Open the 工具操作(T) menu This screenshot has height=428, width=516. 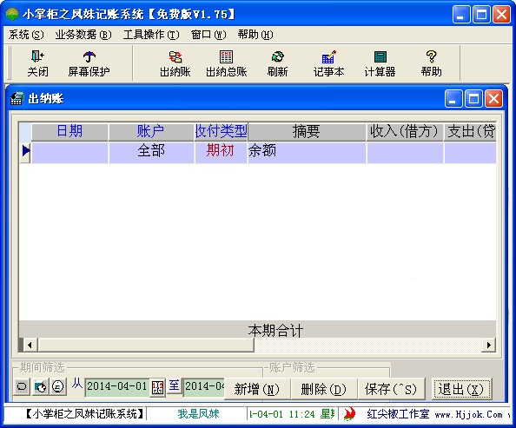tap(151, 34)
